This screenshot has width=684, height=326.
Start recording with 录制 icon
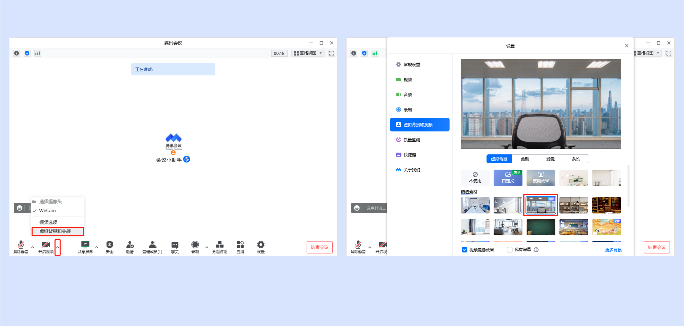click(x=195, y=245)
